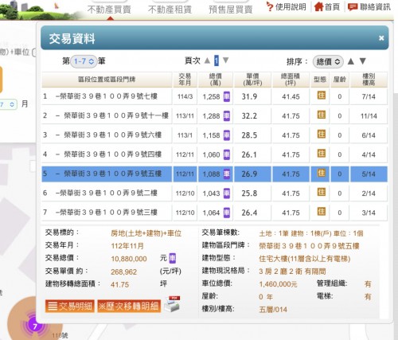398x340 pixels.
Task: Click the 車 icon in 五樓 row
Action: coord(227,174)
